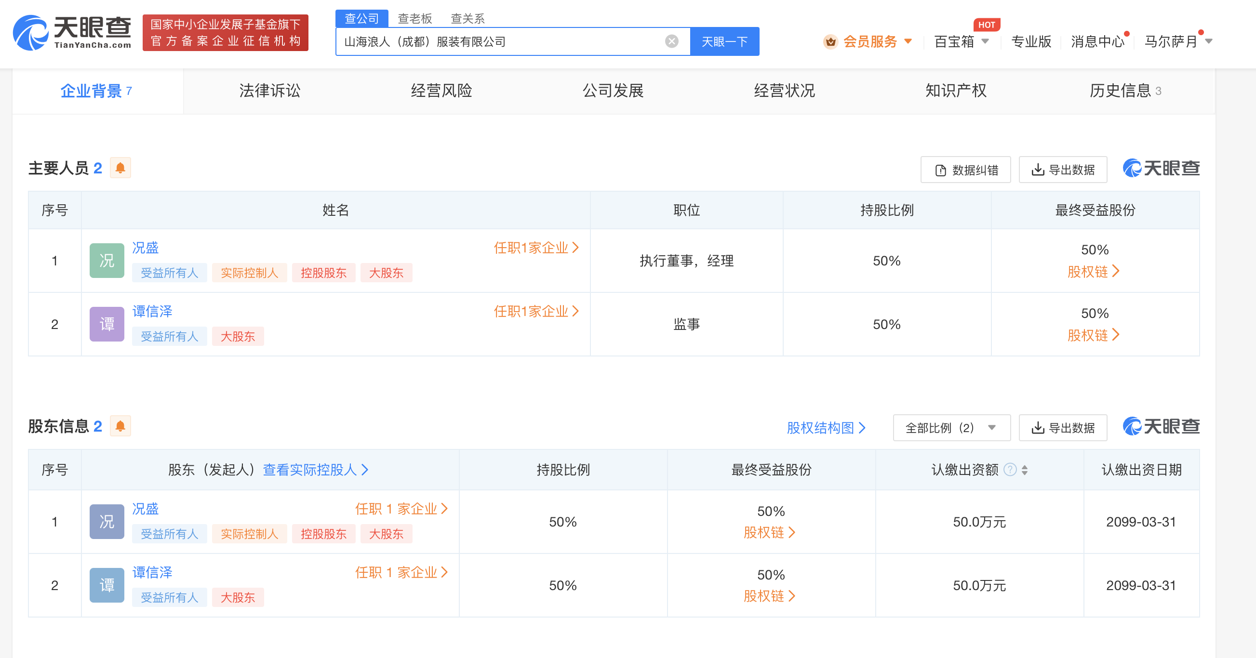The height and width of the screenshot is (658, 1256).
Task: Open 专业版 in the top bar
Action: [1031, 42]
